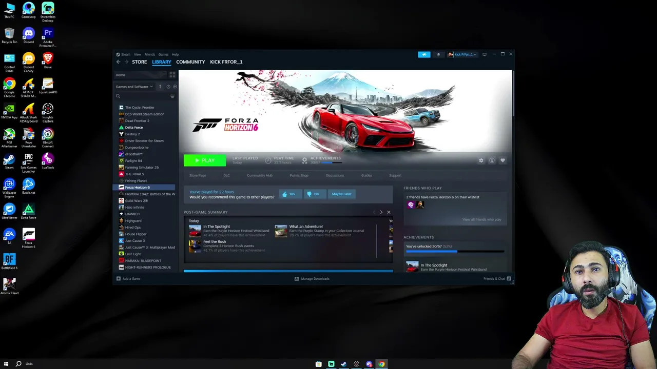The width and height of the screenshot is (657, 369).
Task: Click the sort arrow icon in library sidebar
Action: pyautogui.click(x=160, y=87)
